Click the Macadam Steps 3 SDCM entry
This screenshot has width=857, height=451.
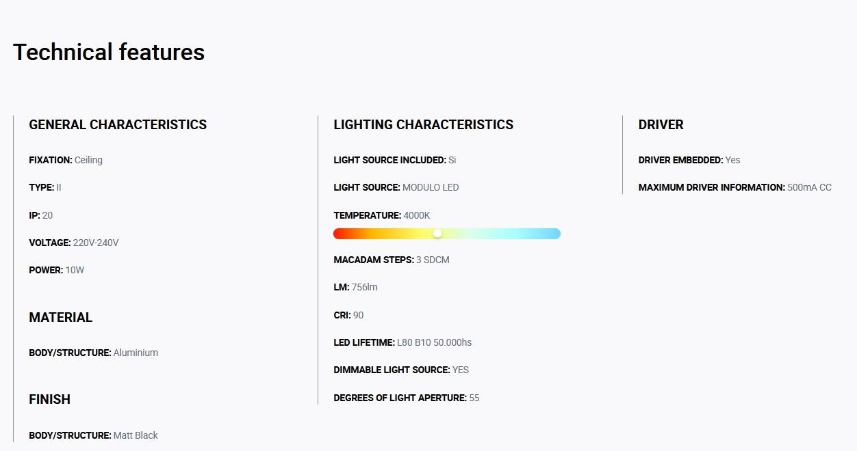pyautogui.click(x=392, y=260)
